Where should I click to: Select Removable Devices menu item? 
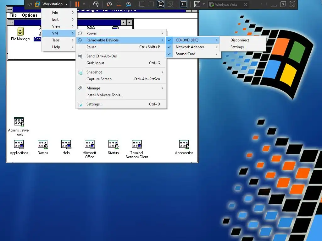(121, 40)
